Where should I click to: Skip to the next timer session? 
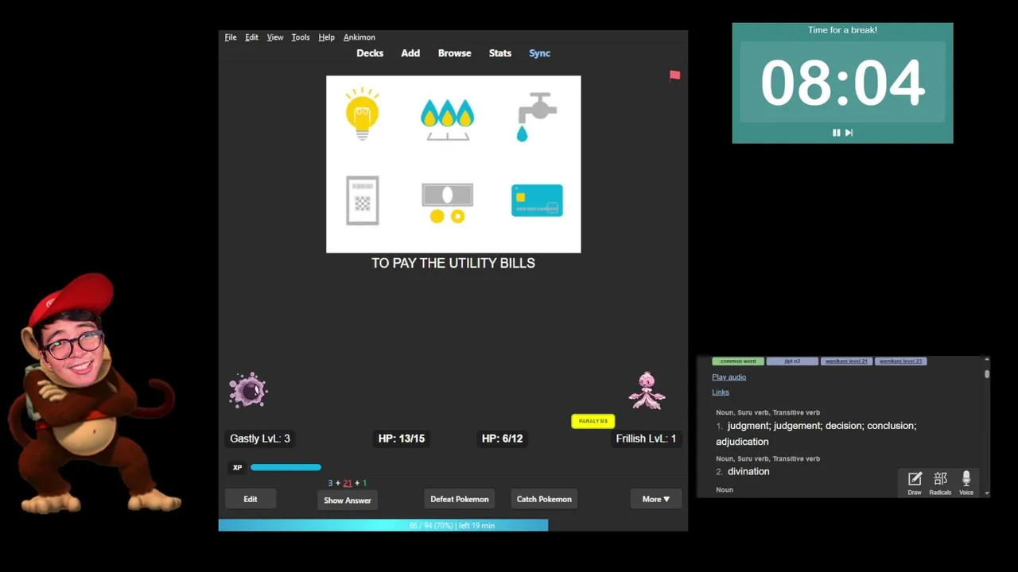(849, 133)
